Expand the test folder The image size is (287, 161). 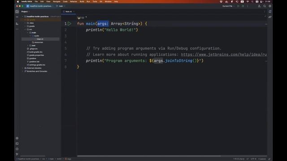pyautogui.click(x=28, y=46)
